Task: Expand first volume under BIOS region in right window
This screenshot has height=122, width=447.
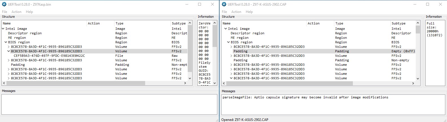Action: [x=231, y=47]
